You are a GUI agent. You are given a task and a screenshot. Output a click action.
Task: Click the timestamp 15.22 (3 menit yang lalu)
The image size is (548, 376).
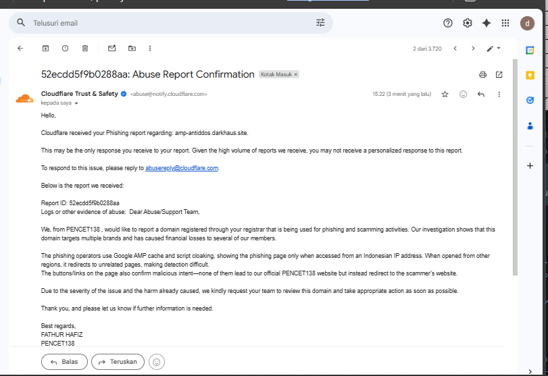click(x=401, y=94)
